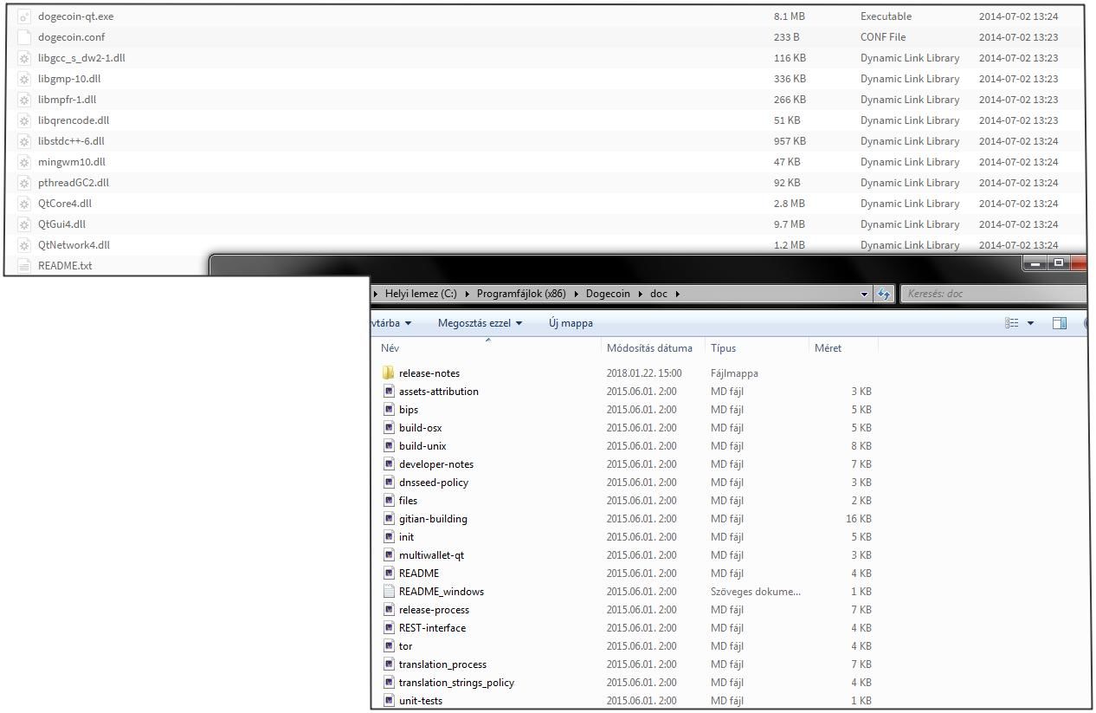Select the REST-interface file name
Viewport: 1096px width, 713px height.
point(432,628)
